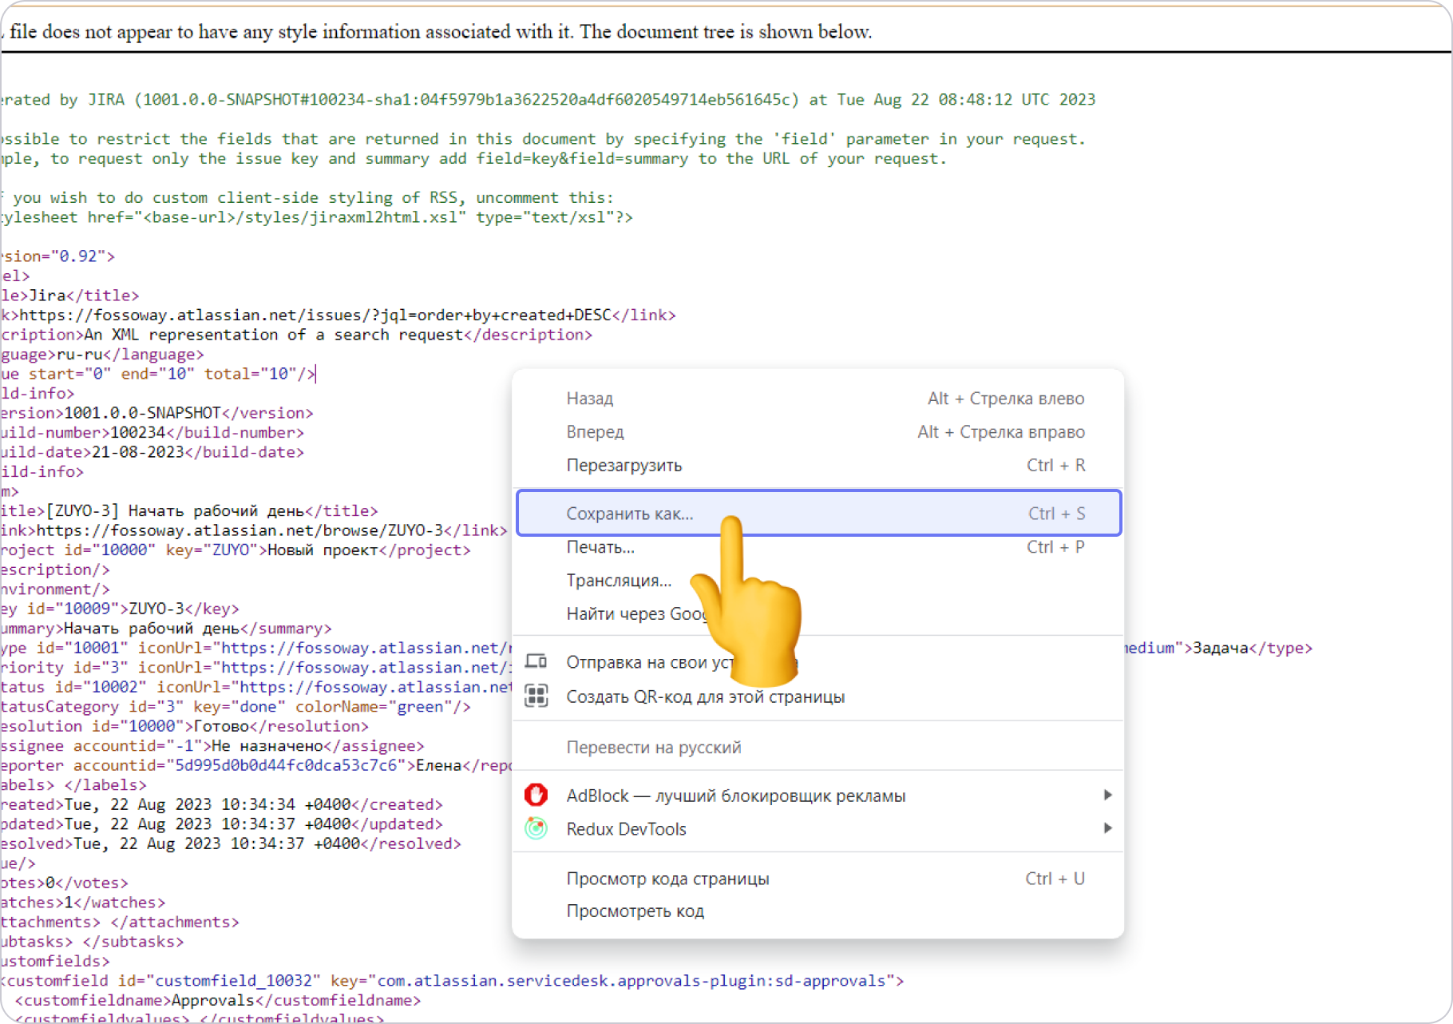Screen dimensions: 1453x1024
Task: Click the fossoway.atlassian.net issues URL text
Action: tap(315, 315)
